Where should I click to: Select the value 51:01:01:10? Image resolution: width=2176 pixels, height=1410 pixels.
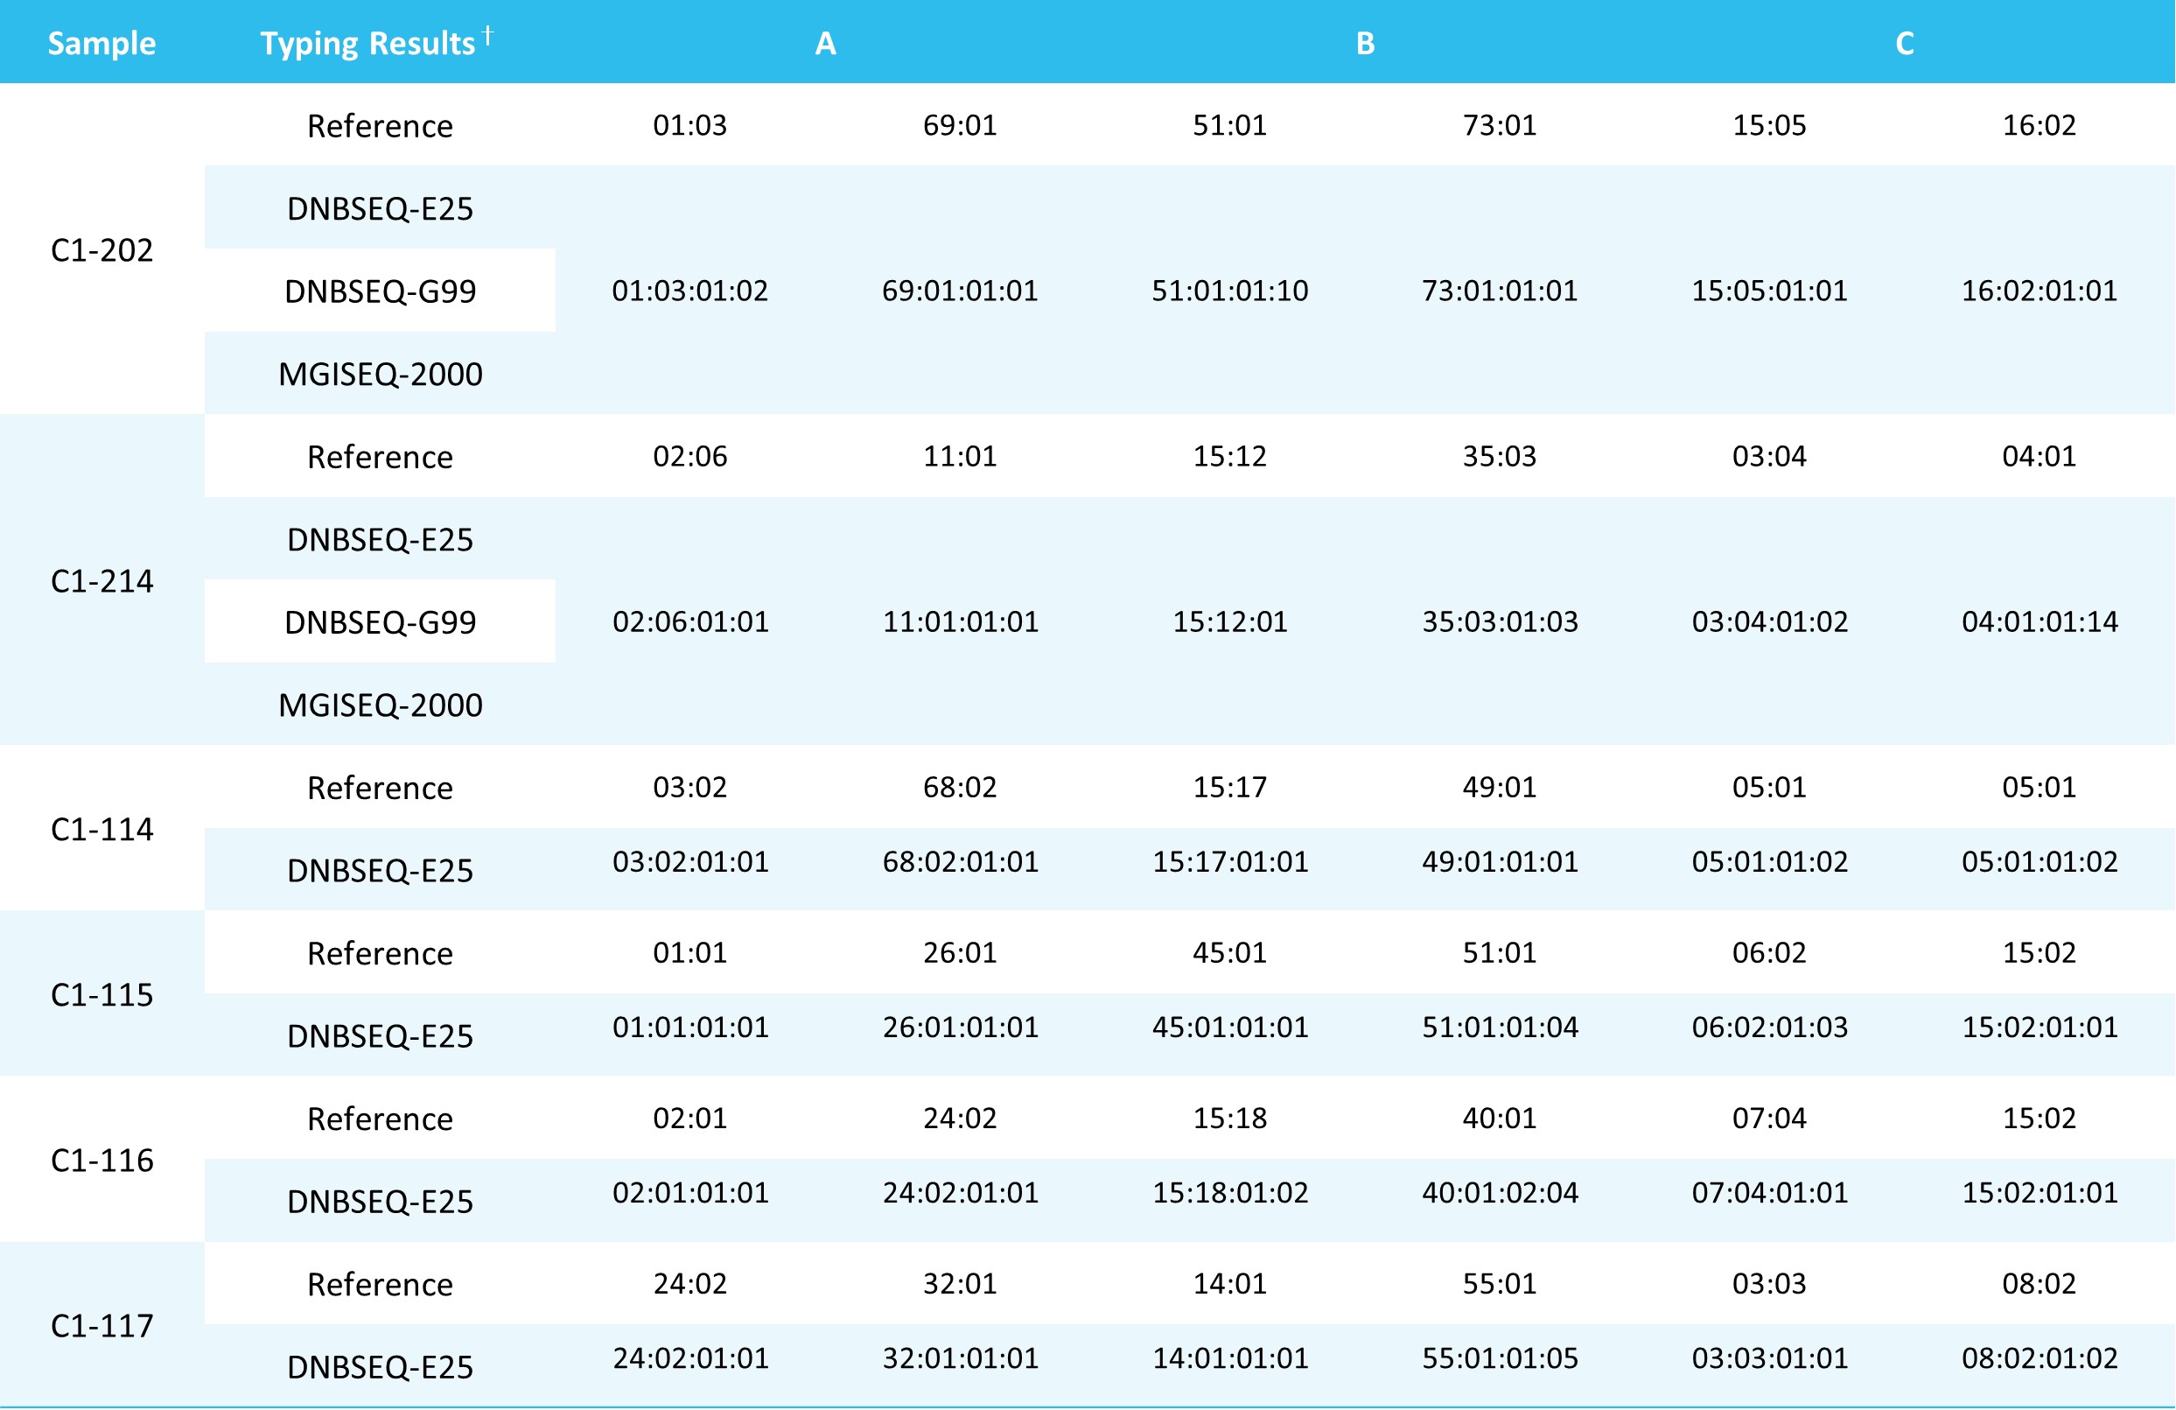pos(1228,291)
